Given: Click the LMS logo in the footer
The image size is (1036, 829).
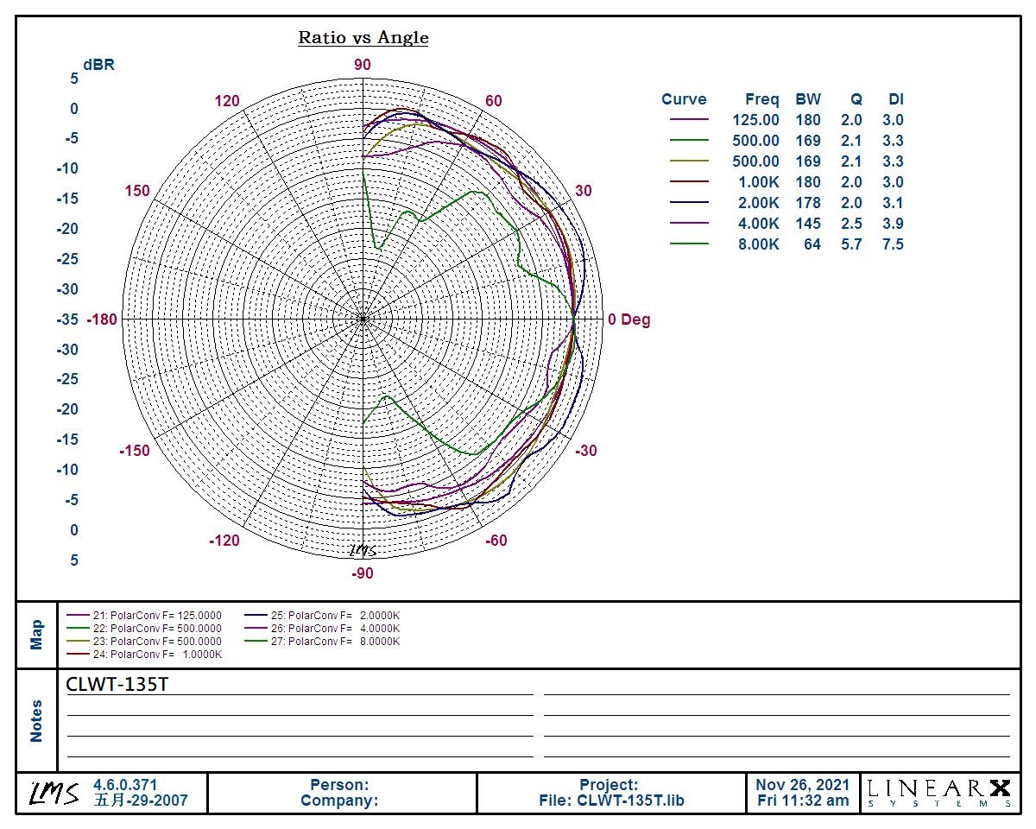Looking at the screenshot, I should [54, 792].
